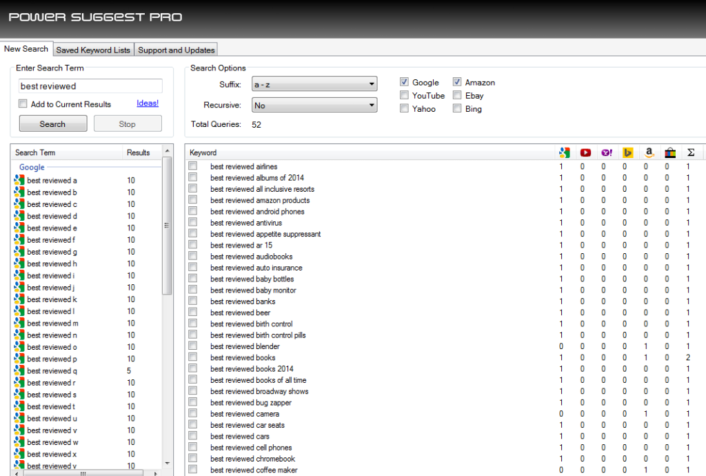This screenshot has width=706, height=476.
Task: Sort by the Google column icon
Action: click(x=564, y=152)
